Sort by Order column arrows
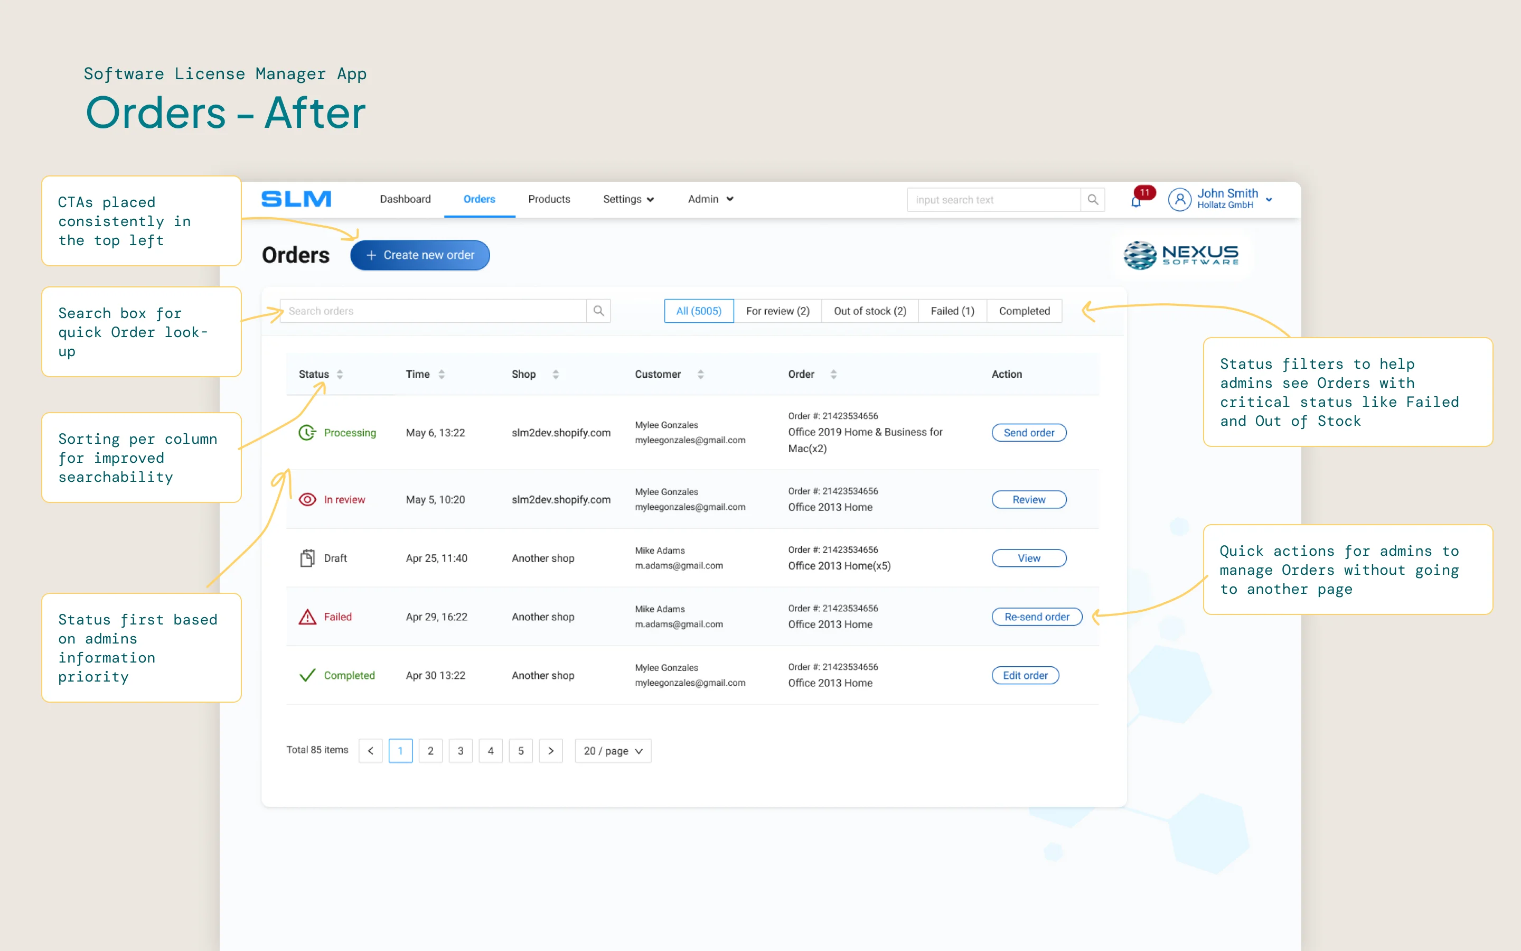1521x951 pixels. click(833, 374)
